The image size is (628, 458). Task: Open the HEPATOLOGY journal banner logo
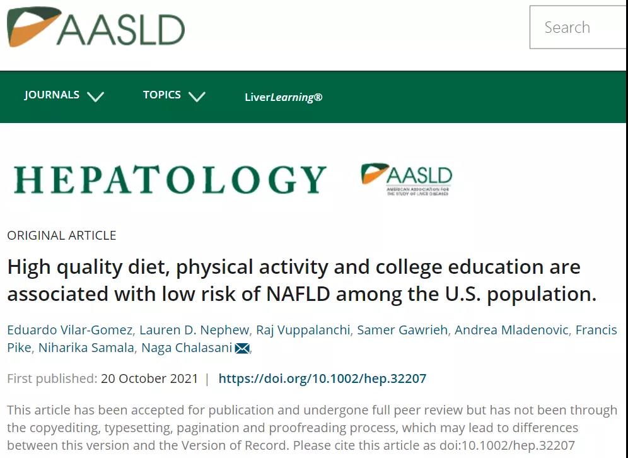click(170, 180)
